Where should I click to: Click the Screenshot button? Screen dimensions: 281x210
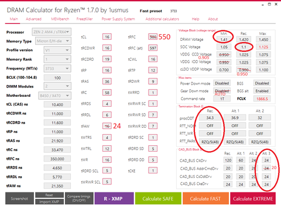coord(19,198)
